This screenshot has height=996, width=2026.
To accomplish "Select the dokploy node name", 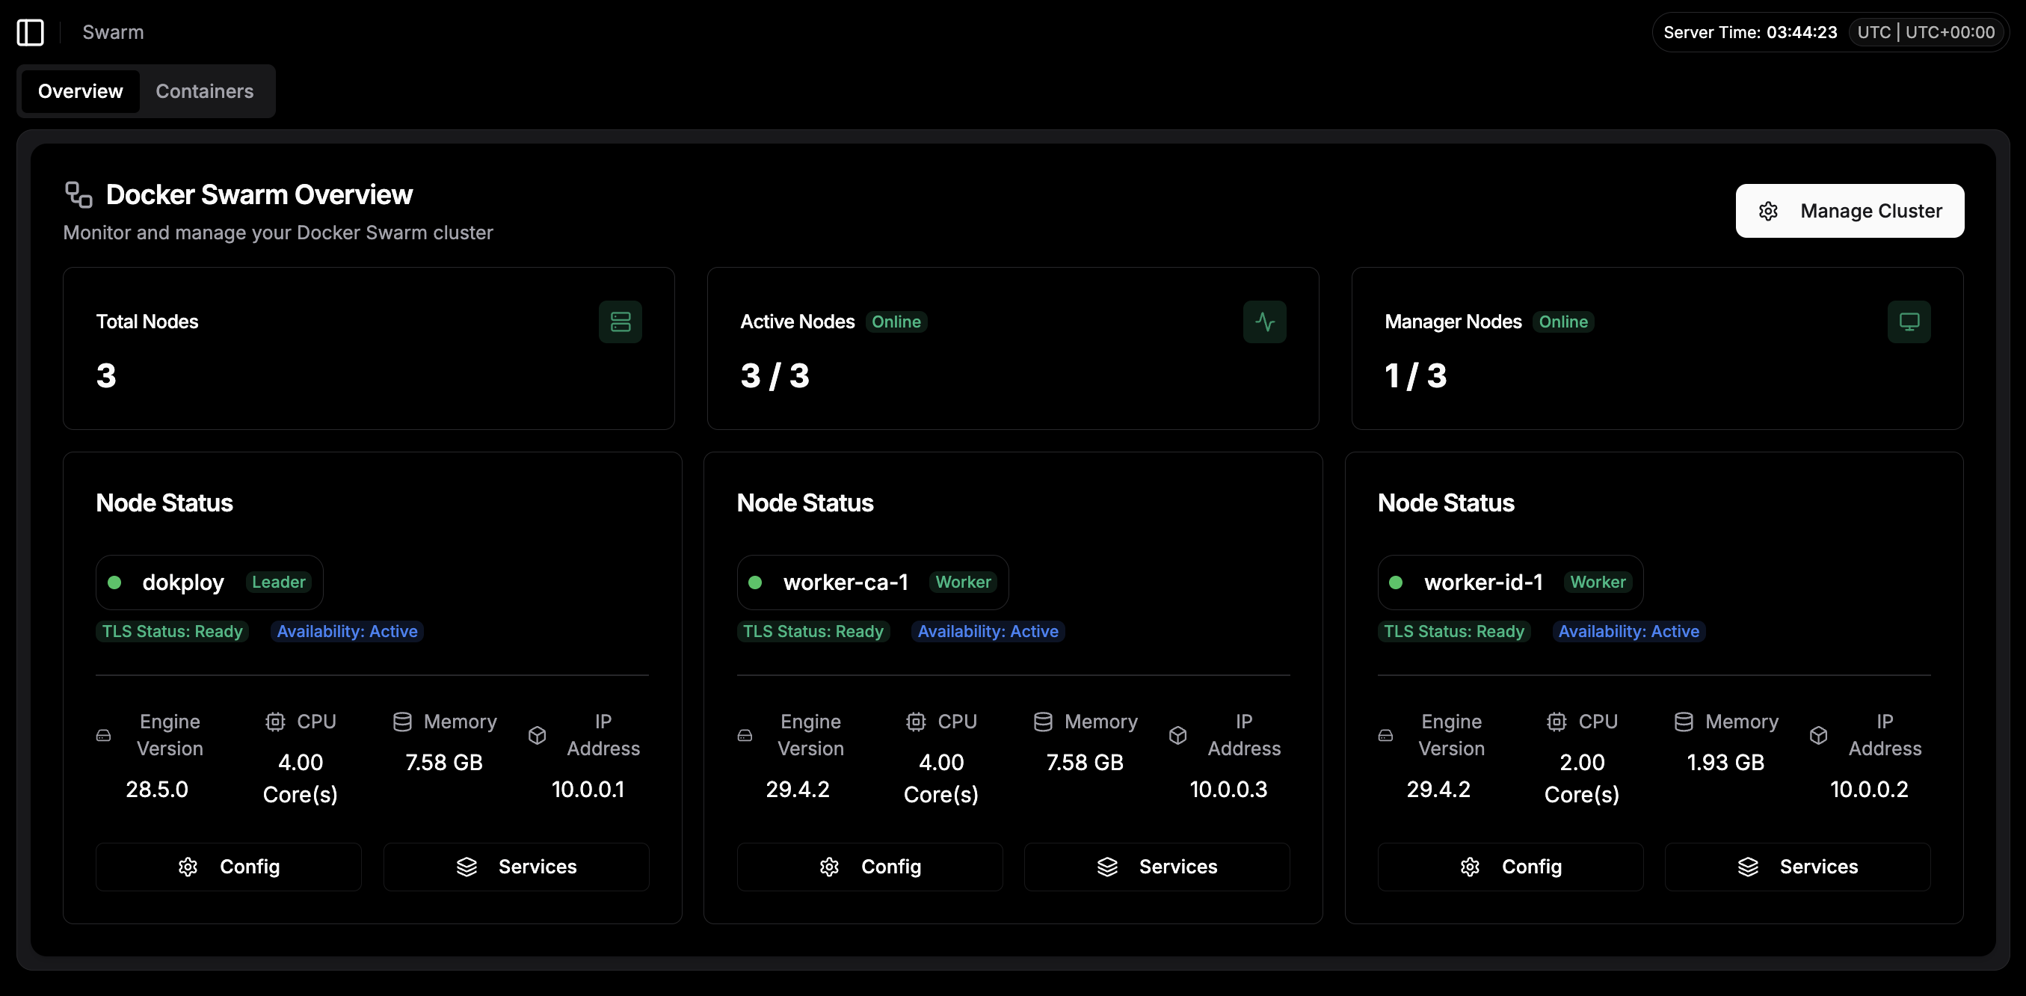I will [x=183, y=582].
